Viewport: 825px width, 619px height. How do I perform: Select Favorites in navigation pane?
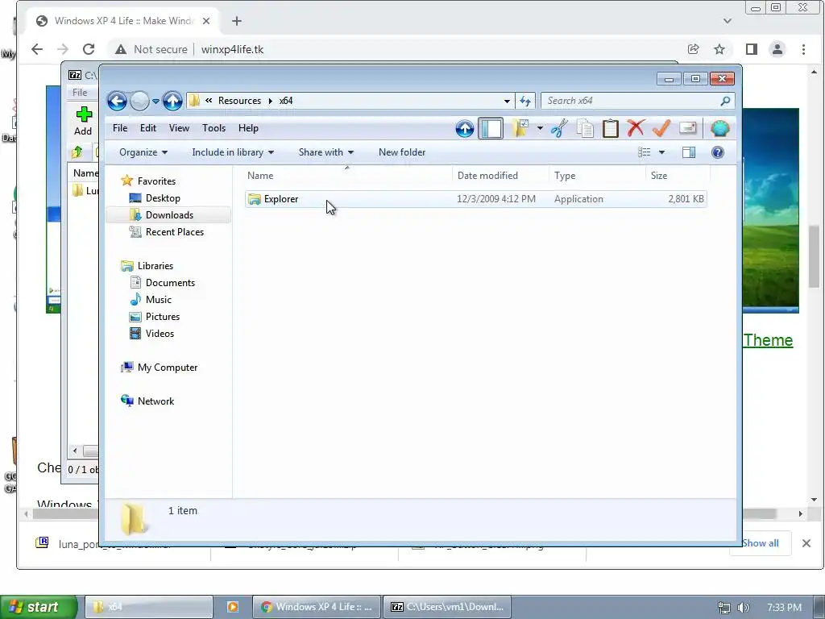tap(157, 181)
